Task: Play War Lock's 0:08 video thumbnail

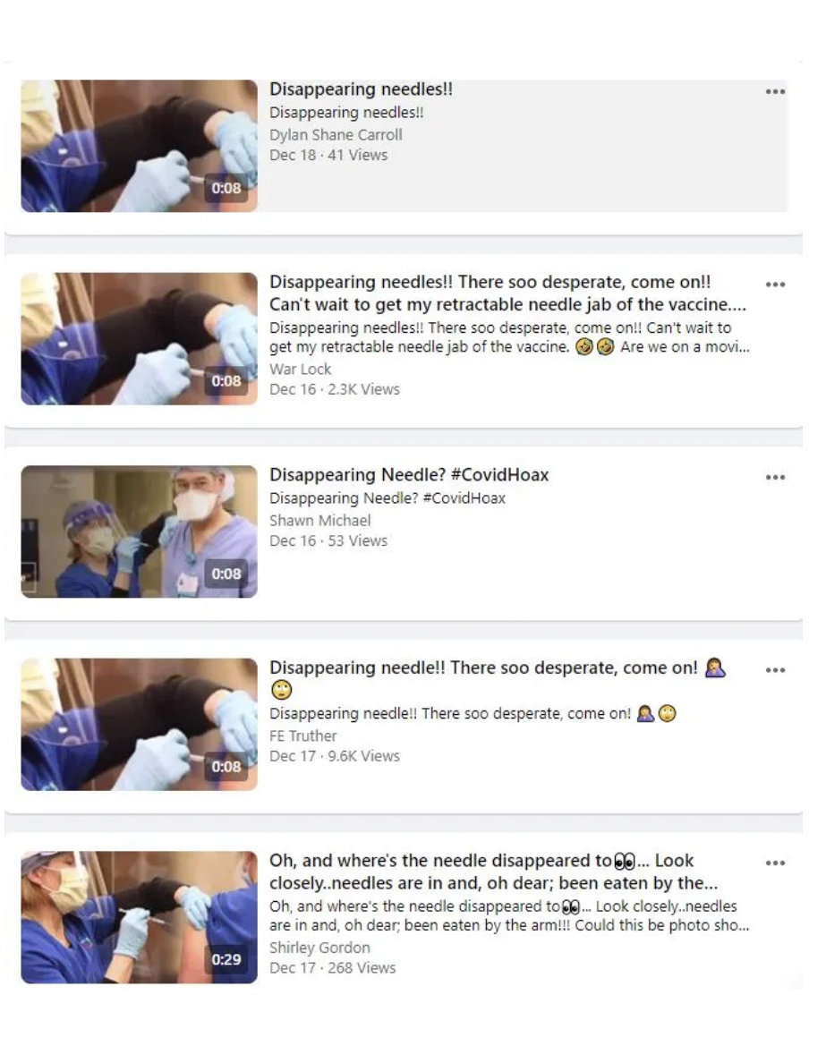Action: 139,339
